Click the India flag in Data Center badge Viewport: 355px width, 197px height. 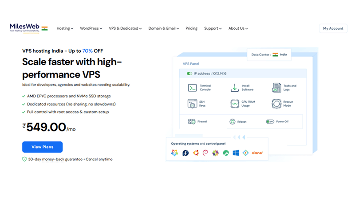275,54
